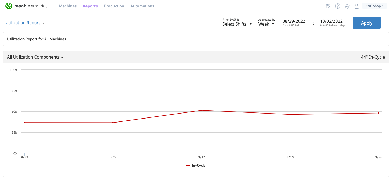Open the atom-shaped integrations icon

pyautogui.click(x=328, y=6)
